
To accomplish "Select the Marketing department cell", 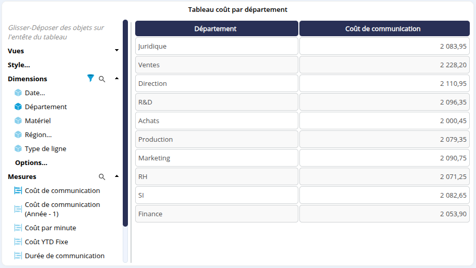I will (217, 158).
